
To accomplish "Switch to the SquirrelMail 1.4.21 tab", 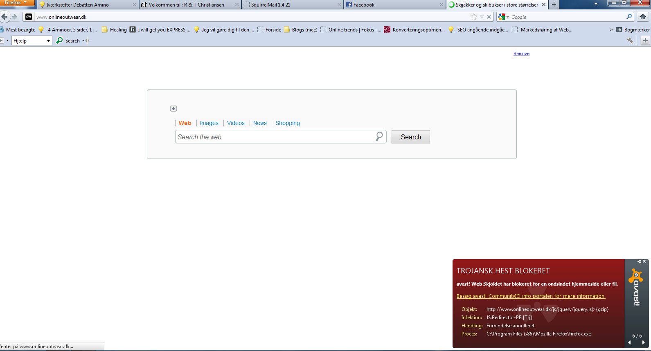I will click(x=292, y=5).
